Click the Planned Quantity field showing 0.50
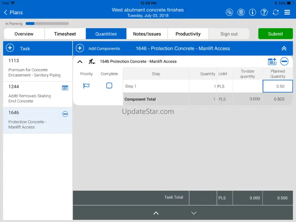This screenshot has width=296, height=222. [277, 86]
